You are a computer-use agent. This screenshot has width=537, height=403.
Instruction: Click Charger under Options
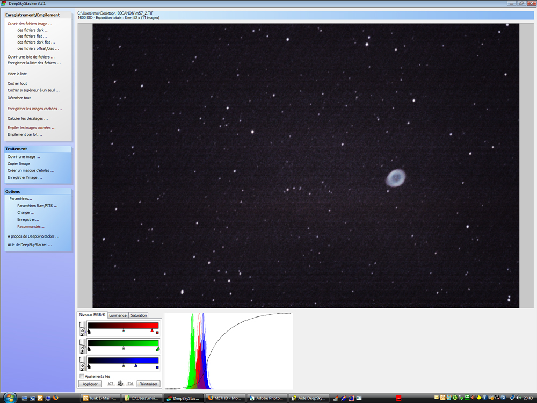tap(26, 212)
